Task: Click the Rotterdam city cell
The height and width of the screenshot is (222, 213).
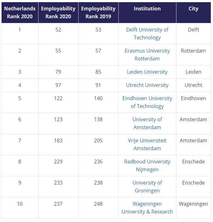Action: (193, 51)
